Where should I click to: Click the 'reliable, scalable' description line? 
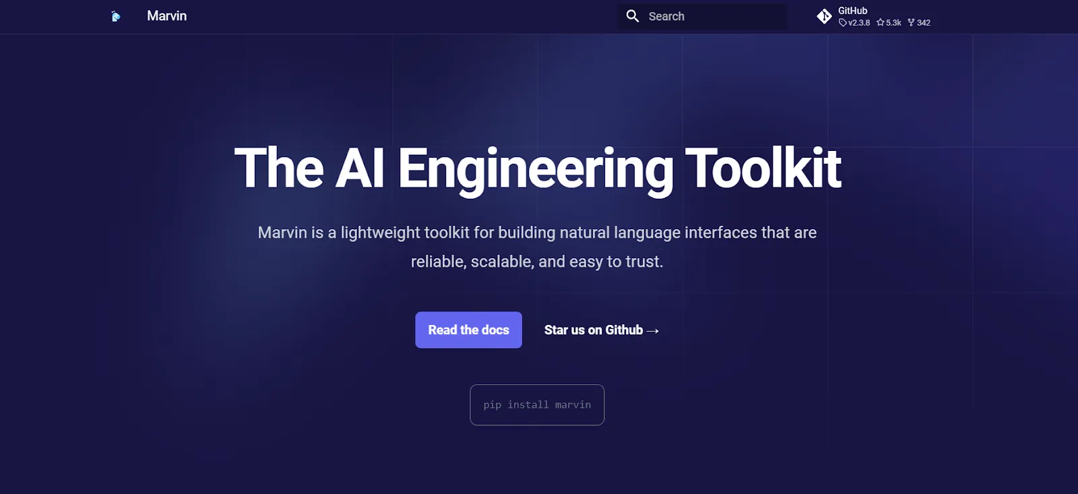(537, 261)
